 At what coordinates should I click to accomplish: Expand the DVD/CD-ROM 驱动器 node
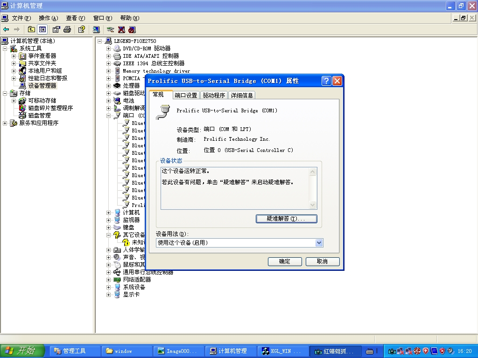coord(108,48)
